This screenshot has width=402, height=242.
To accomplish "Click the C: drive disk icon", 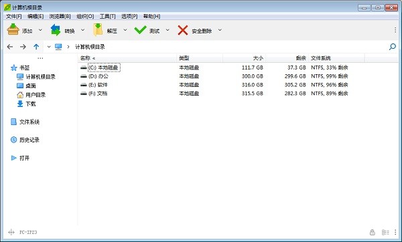I will (84, 68).
